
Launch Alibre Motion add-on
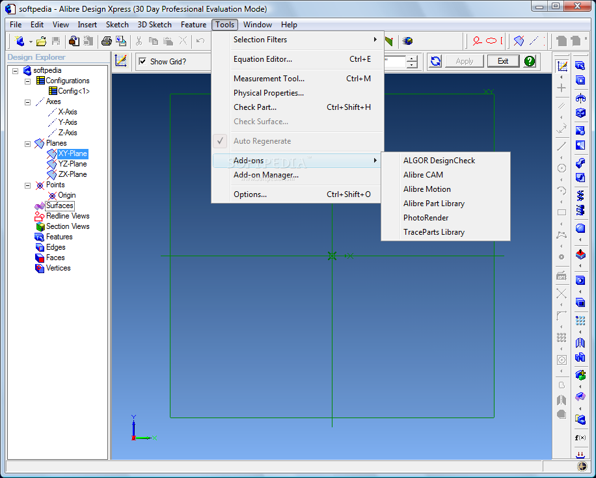coord(446,189)
